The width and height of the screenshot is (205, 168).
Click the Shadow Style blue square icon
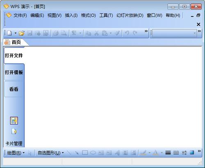(192, 152)
